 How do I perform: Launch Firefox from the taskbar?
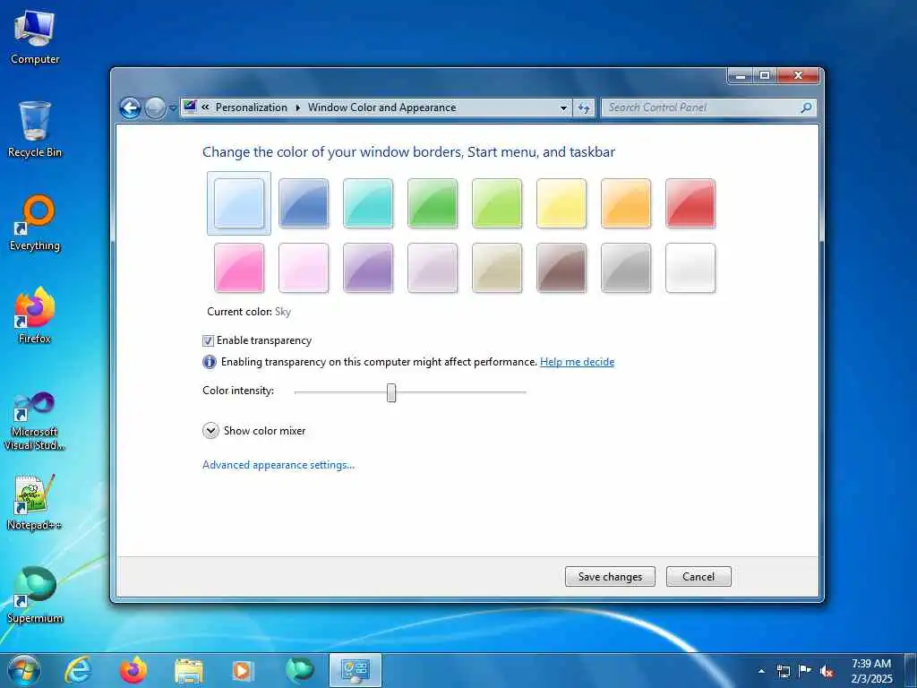133,670
